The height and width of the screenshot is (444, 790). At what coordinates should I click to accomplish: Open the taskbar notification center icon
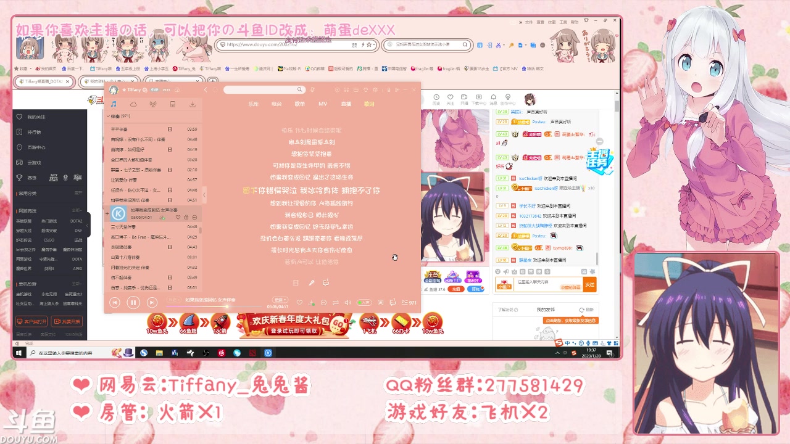pyautogui.click(x=610, y=353)
